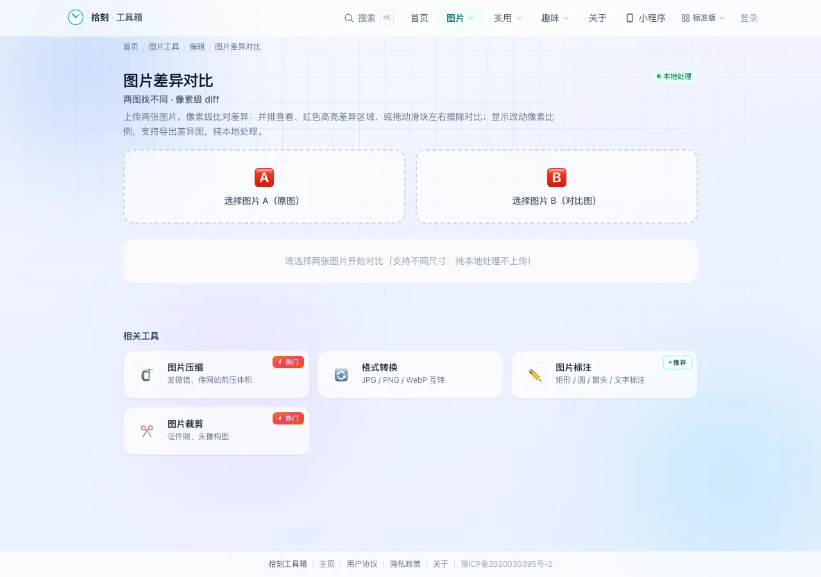821x577 pixels.
Task: Open the 图片压缩 related tool card
Action: (216, 374)
